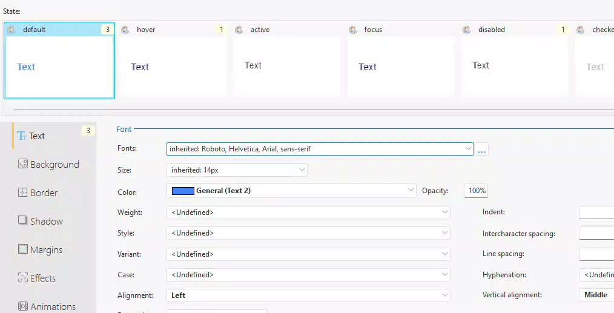Select the disabled state preview
Image resolution: width=614 pixels, height=313 pixels.
click(x=514, y=67)
